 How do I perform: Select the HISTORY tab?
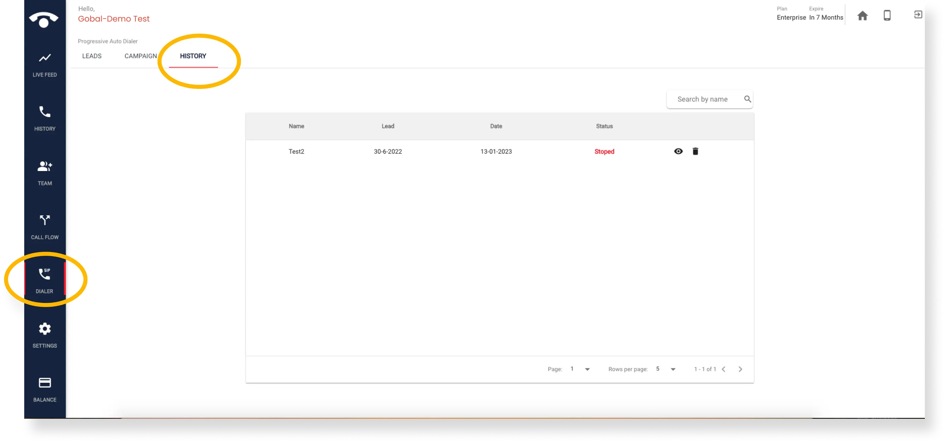[x=193, y=56]
